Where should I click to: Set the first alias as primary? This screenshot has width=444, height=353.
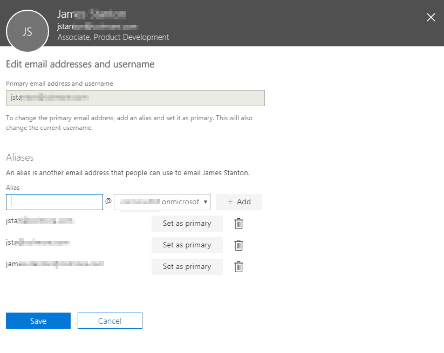(x=187, y=223)
